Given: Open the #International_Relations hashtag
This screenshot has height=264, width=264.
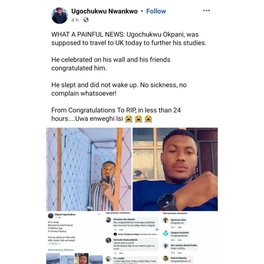Looking at the screenshot, I should click(61, 250).
